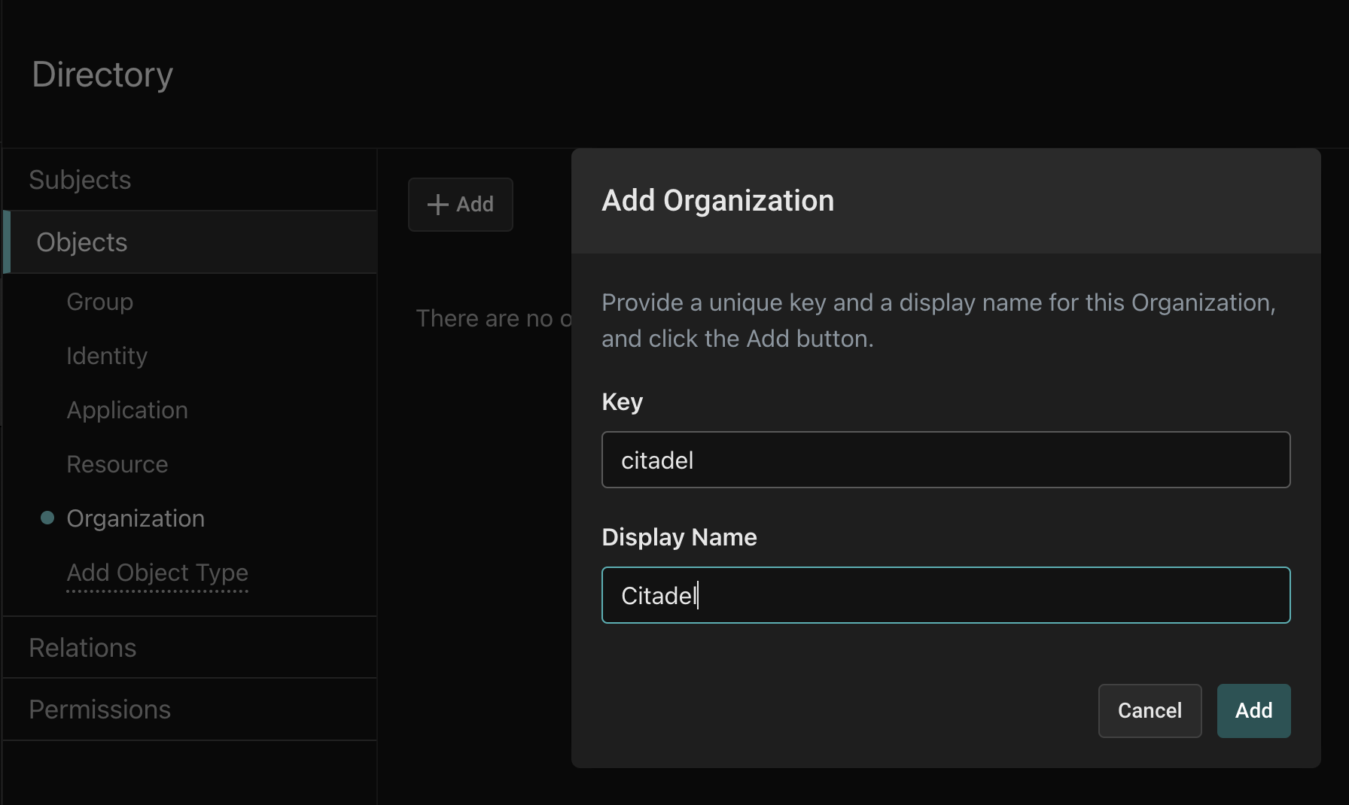
Task: Click the Display Name field label
Action: 679,537
